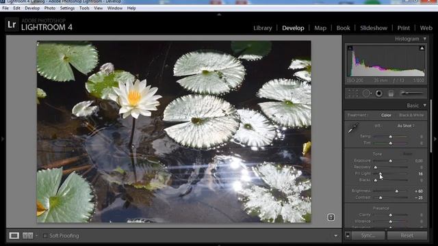438x246 pixels.
Task: Open the Before/After view options arrow
Action: 36,236
